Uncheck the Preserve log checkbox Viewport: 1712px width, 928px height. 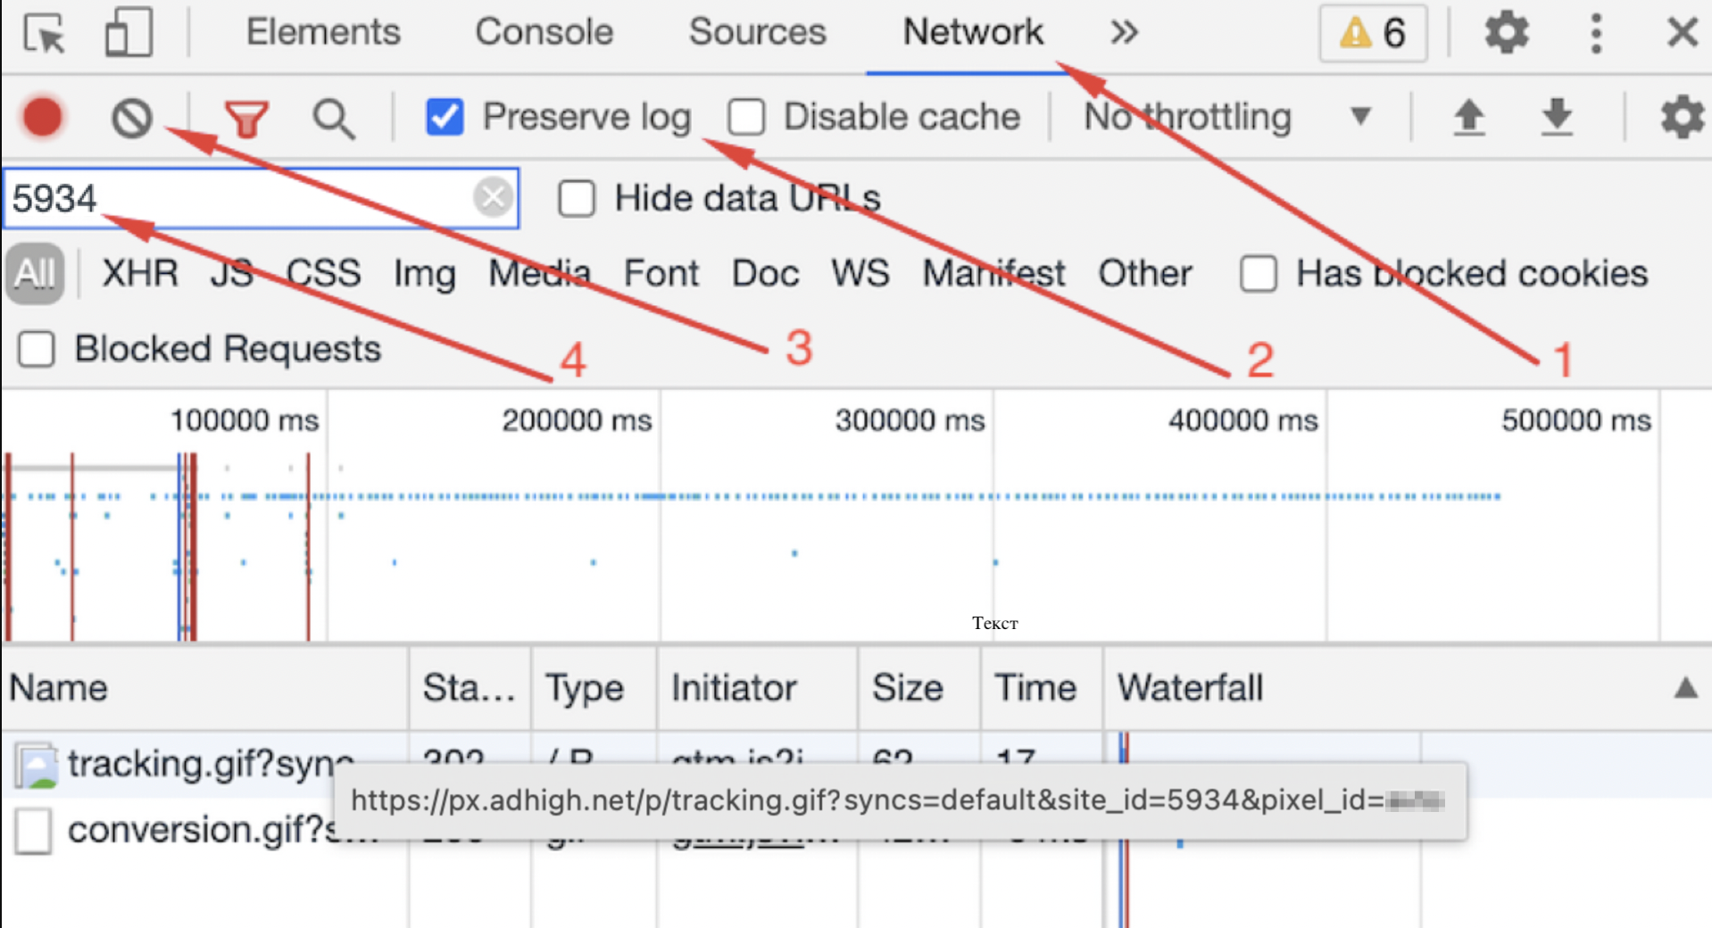coord(445,117)
